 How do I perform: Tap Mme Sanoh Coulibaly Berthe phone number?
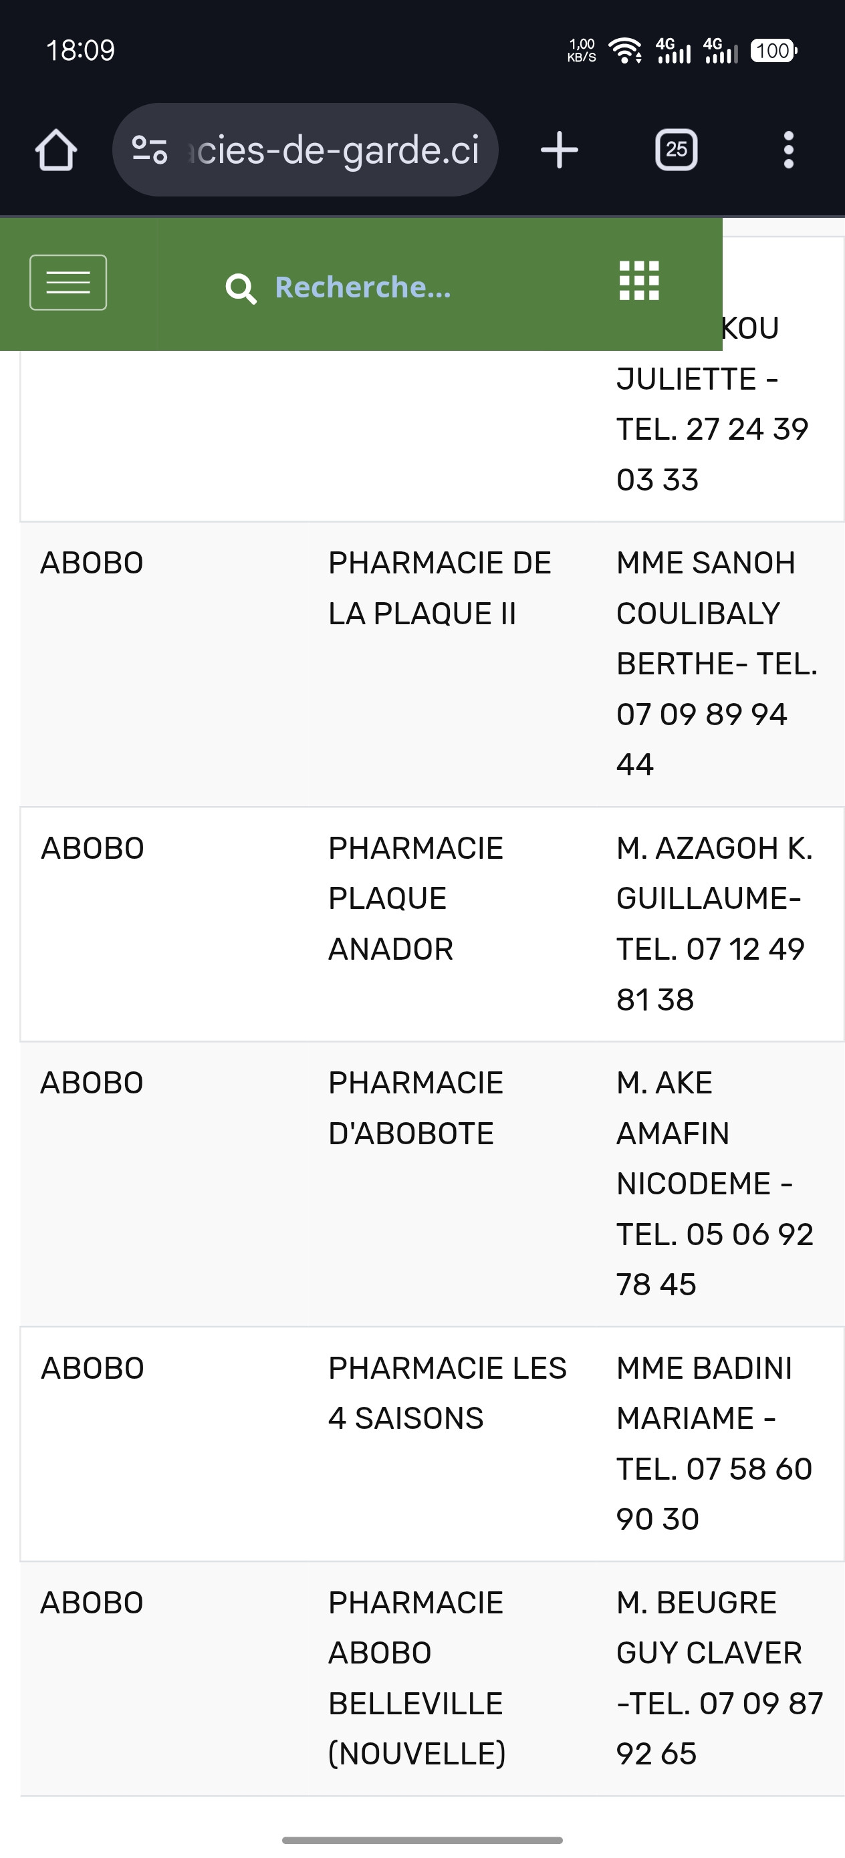pos(701,739)
